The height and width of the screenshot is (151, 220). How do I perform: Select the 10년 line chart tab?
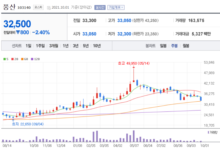tap(97, 46)
